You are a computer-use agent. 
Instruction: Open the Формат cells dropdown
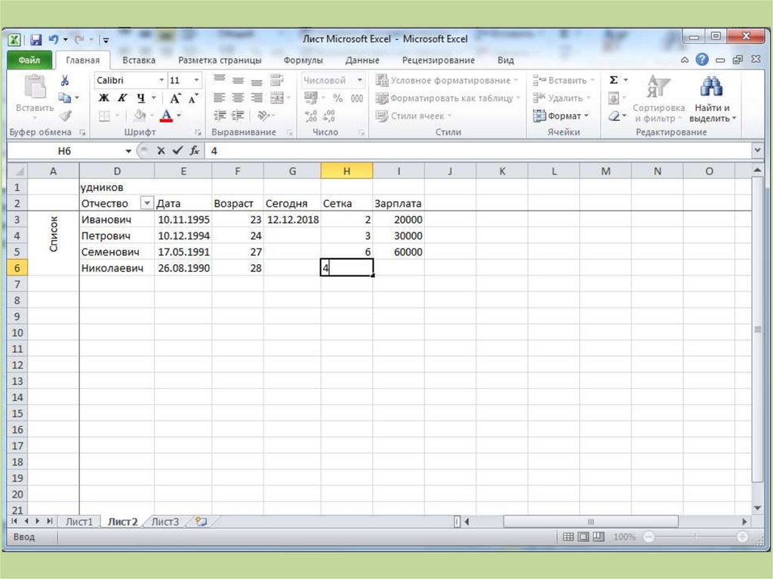pyautogui.click(x=561, y=116)
